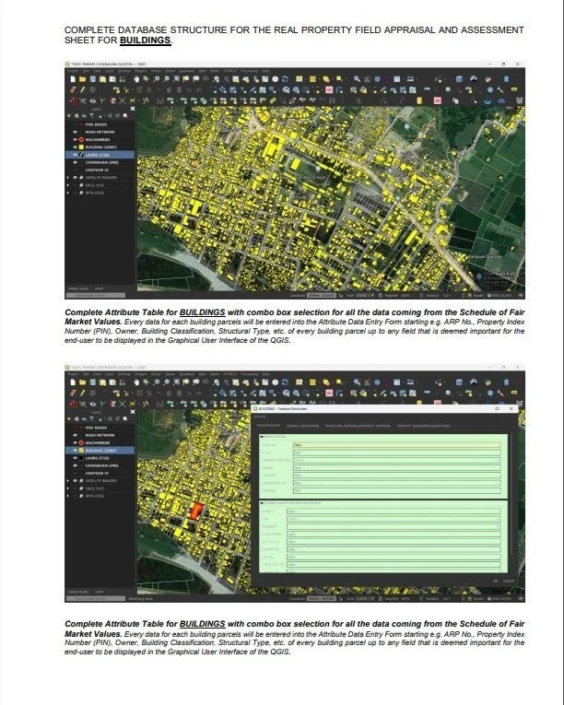Select Pan Map hand tool in lower QGIS screenshot

pos(136,382)
